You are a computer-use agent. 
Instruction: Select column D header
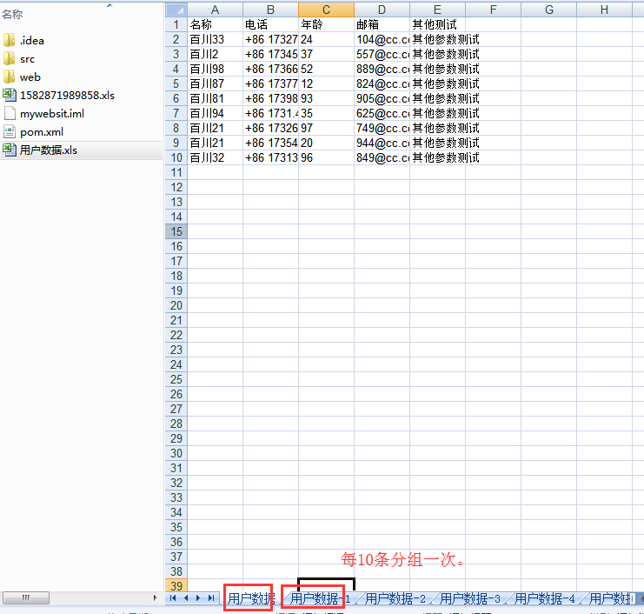click(x=382, y=10)
